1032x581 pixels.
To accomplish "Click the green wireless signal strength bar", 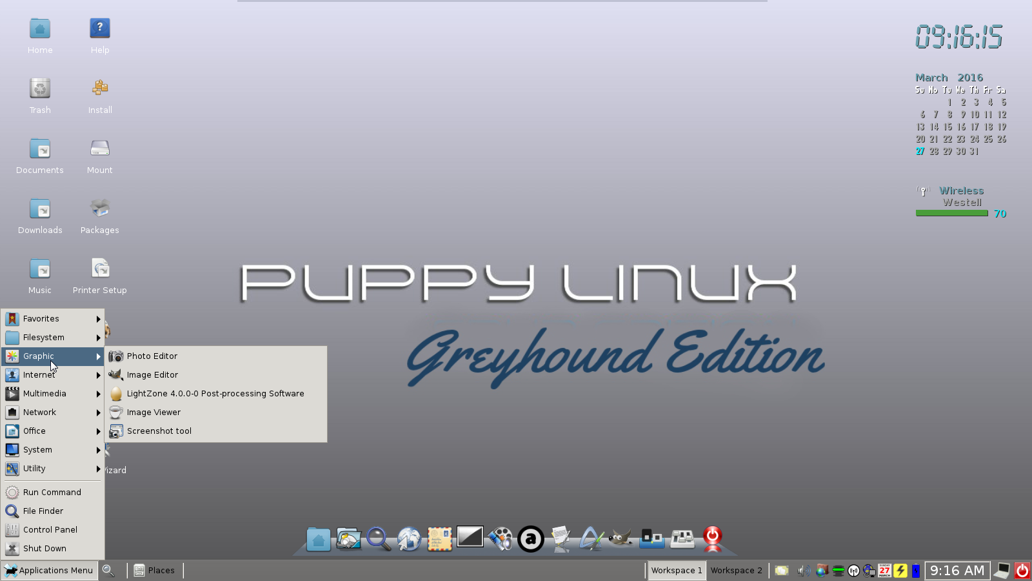I will [951, 214].
